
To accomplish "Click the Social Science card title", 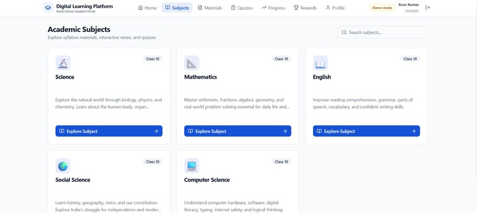I will pyautogui.click(x=73, y=180).
